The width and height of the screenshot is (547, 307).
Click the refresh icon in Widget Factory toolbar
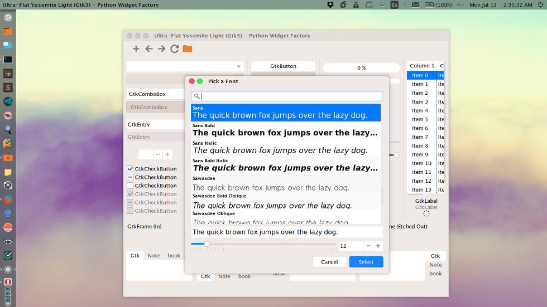click(x=174, y=48)
